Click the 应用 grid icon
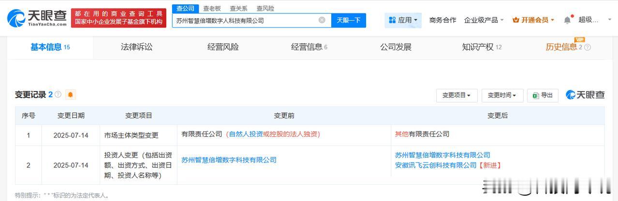Screen dimensions: 618x201 [x=392, y=20]
